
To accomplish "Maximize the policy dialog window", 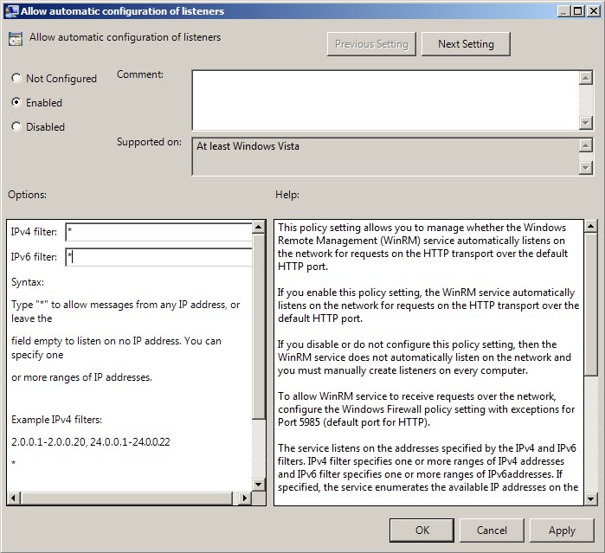I will pos(577,11).
